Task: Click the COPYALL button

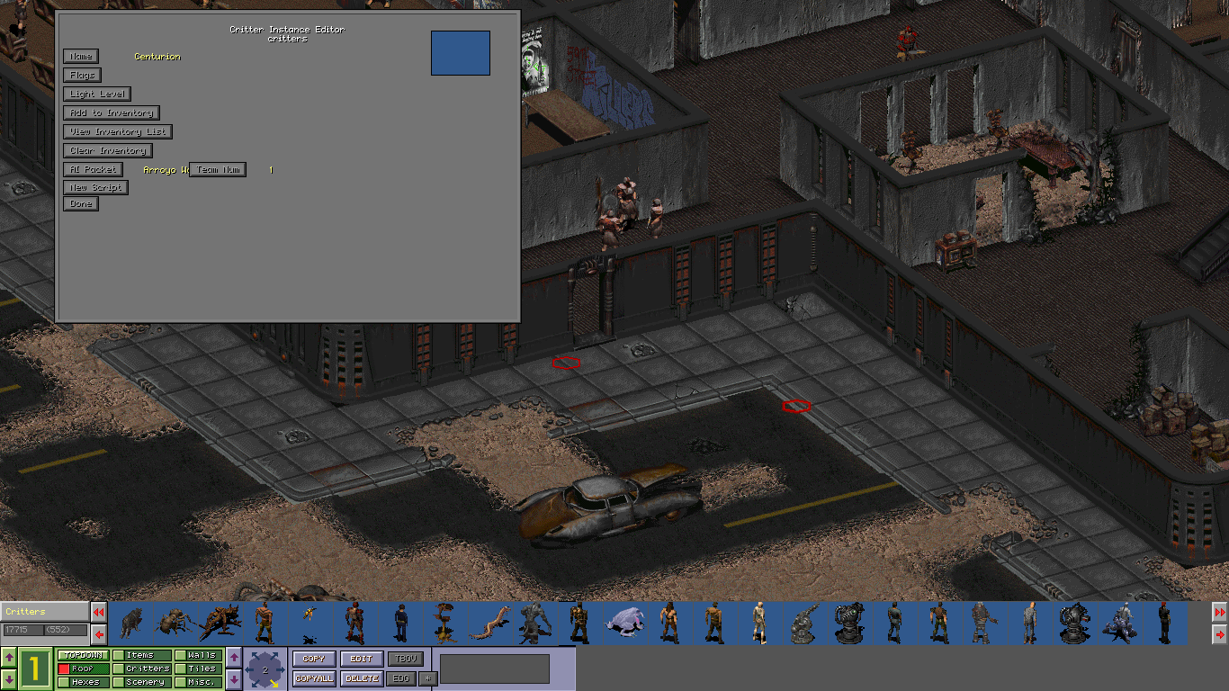Action: pyautogui.click(x=314, y=678)
